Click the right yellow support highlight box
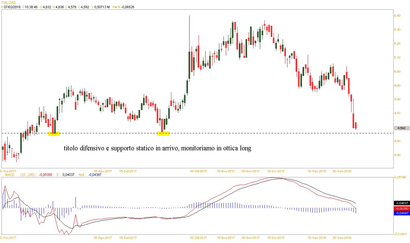Viewport: 410px width, 243px height. (x=163, y=133)
